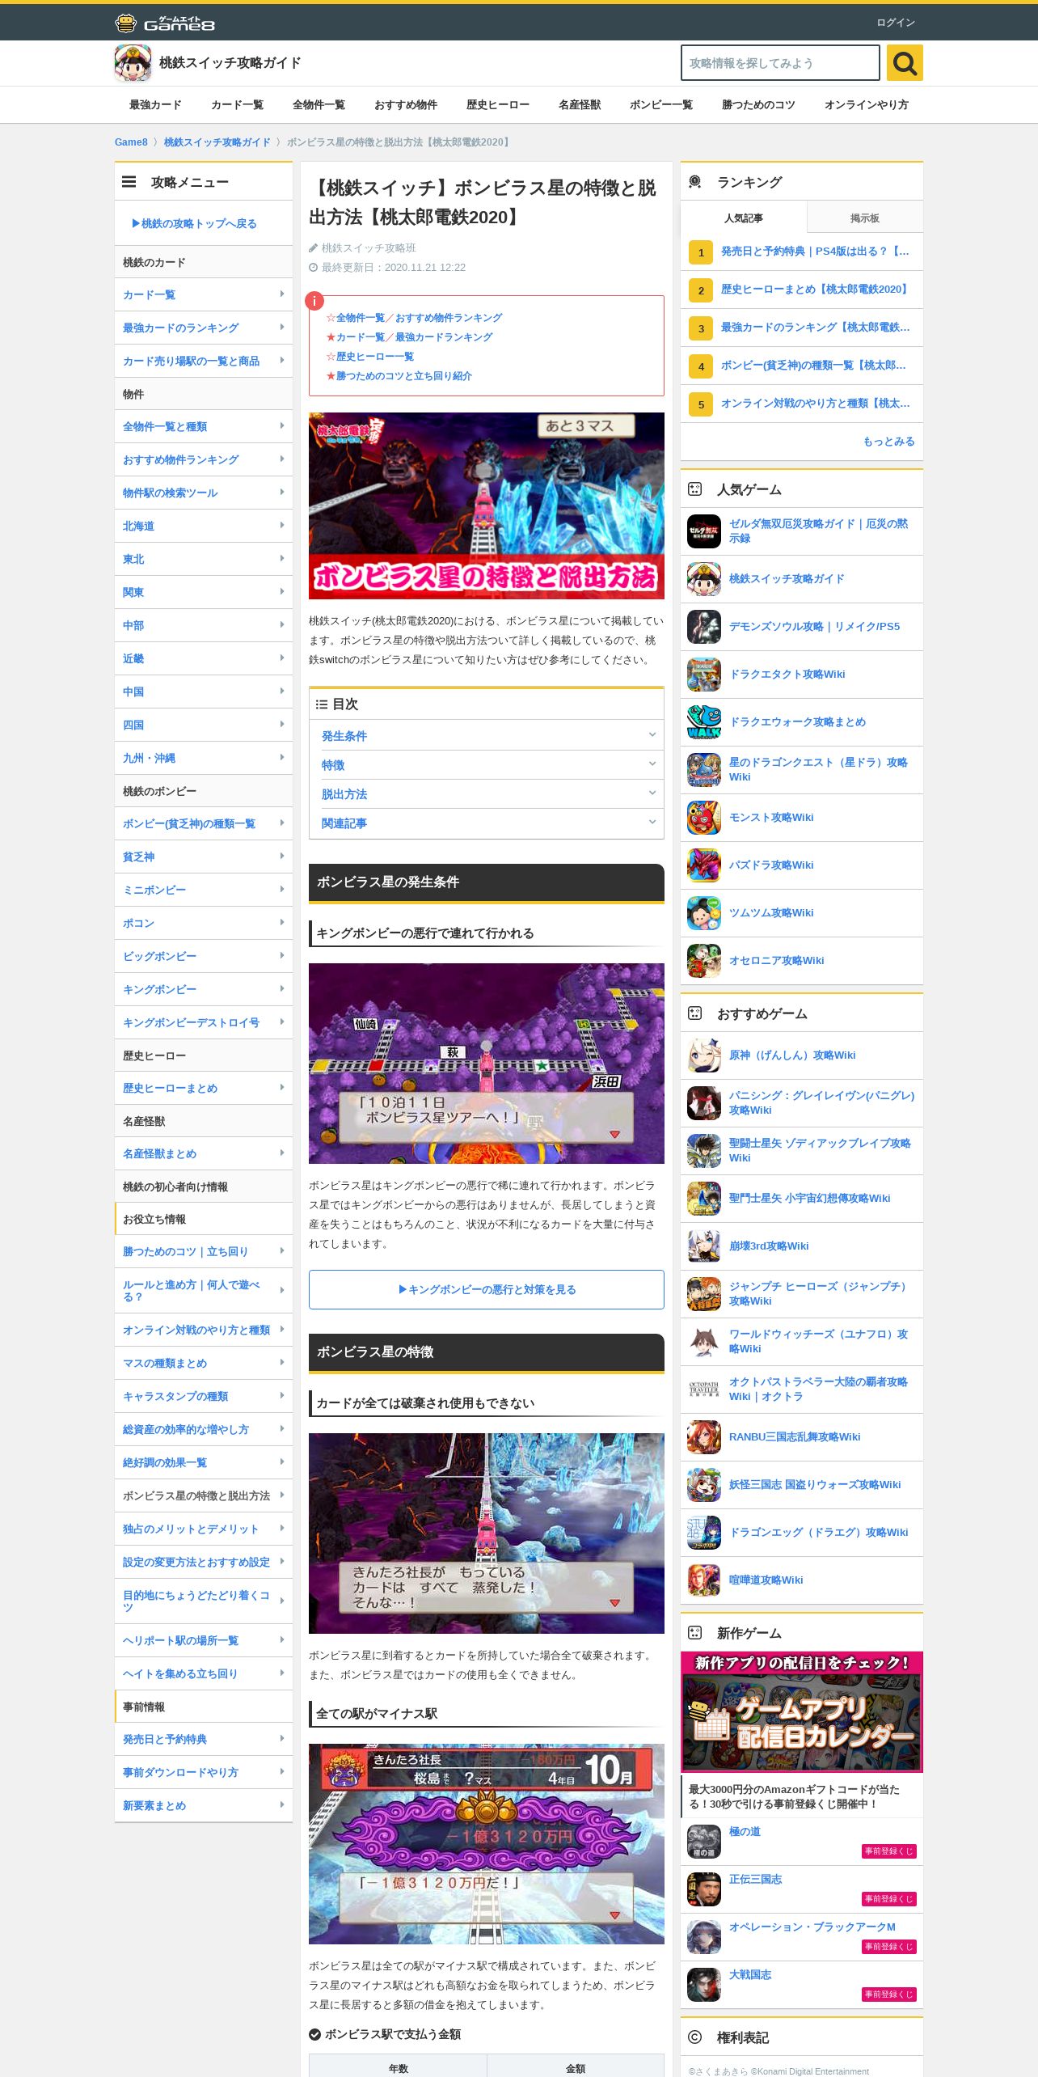1038x2077 pixels.
Task: Click the ドラクエタクト game icon
Action: (x=704, y=675)
